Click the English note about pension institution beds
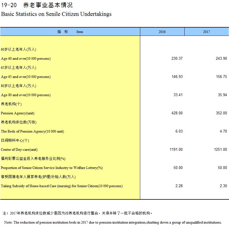This screenshot has height=227, width=229. tap(113, 222)
